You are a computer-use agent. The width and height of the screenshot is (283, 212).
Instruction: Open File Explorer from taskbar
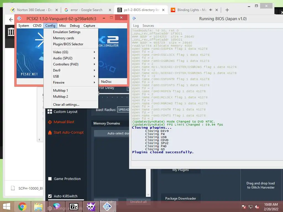click(x=38, y=206)
